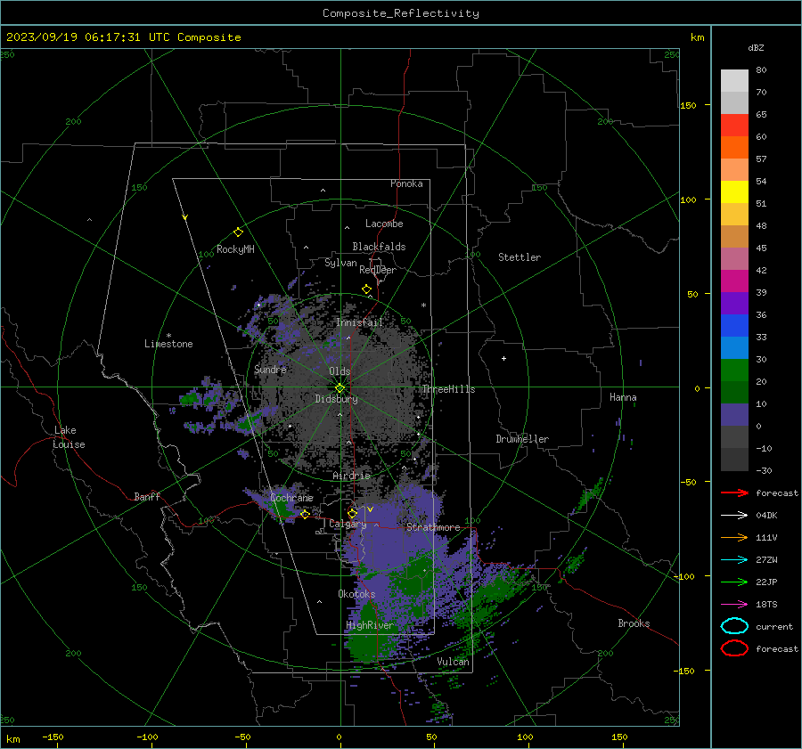Screen dimensions: 802x749
Task: Click the Olds town label
Action: [x=340, y=371]
